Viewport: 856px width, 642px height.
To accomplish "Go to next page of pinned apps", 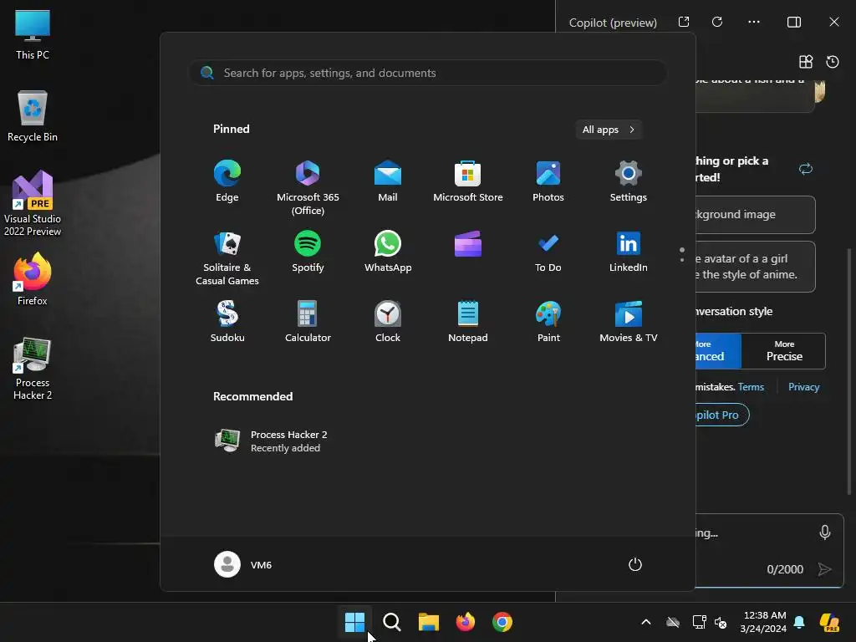I will (x=682, y=260).
